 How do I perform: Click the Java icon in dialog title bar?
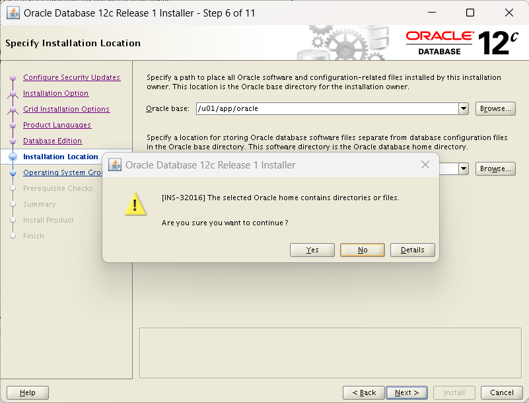[x=115, y=165]
